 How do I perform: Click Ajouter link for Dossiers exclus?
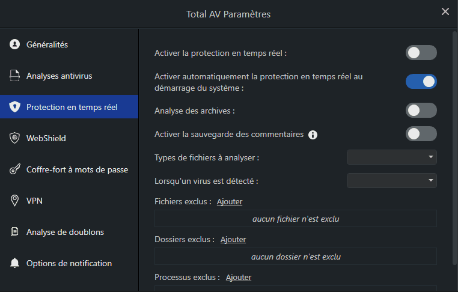pyautogui.click(x=233, y=239)
